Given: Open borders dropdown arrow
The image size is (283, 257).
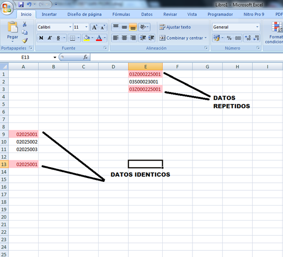Looking at the screenshot, I should click(78, 38).
